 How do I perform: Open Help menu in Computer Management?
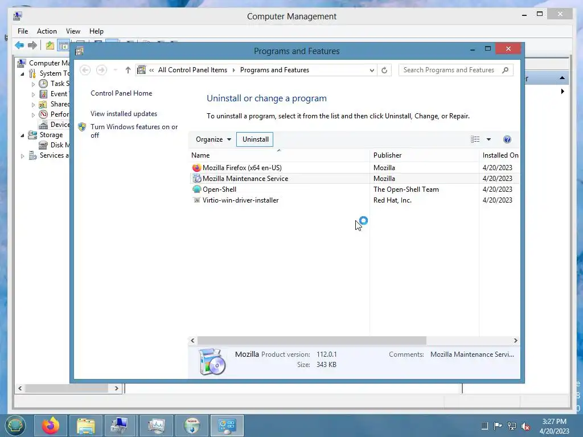96,31
